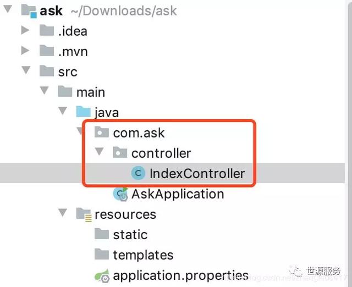Image resolution: width=352 pixels, height=287 pixels.
Task: Click the .mvn folder icon
Action: click(x=47, y=51)
